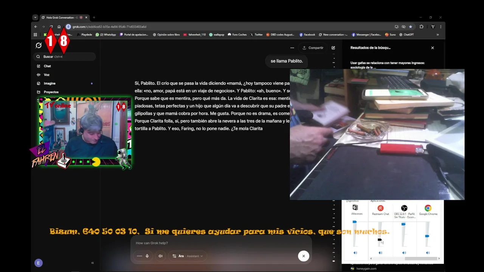
Task: Open the Facebook bookmark
Action: 307,35
